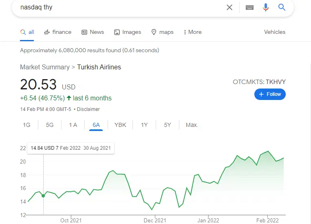Submit search with magnifier icon
Screen dimensions: 311x224
282,7
